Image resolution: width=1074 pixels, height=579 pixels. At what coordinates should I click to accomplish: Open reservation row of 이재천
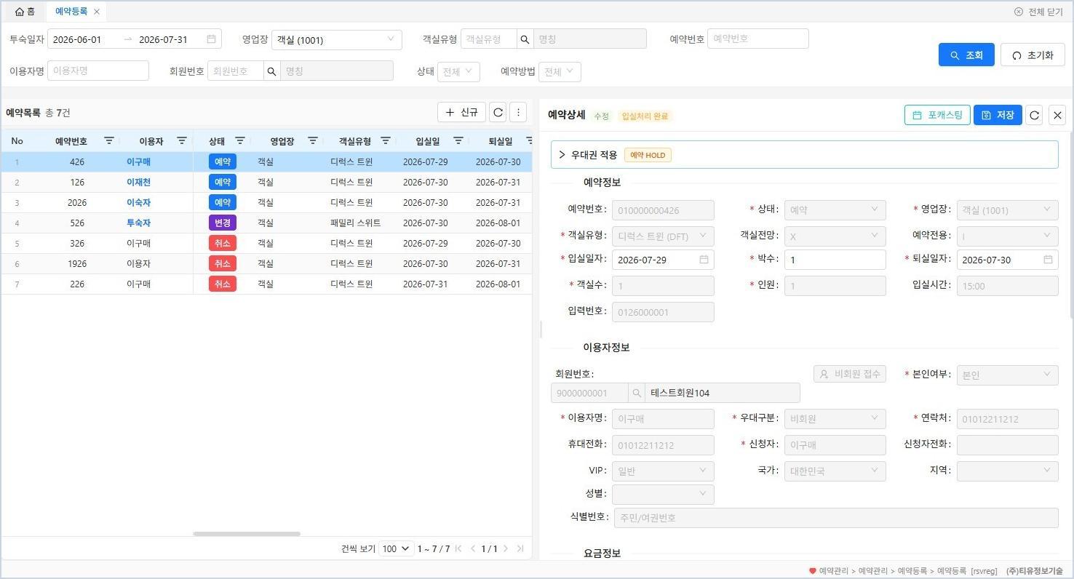coord(266,182)
